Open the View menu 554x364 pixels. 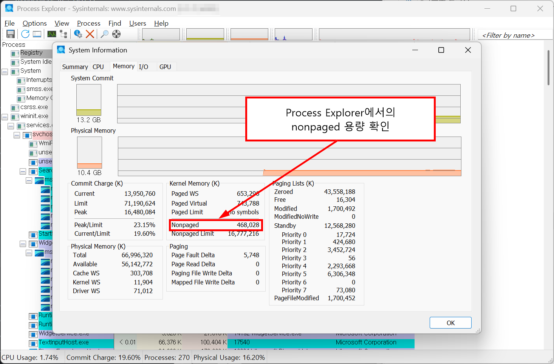click(62, 23)
